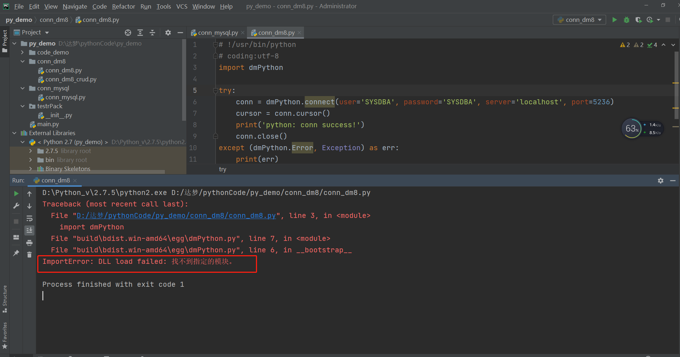Click inspection warnings indicator widget
Viewport: 680px width, 357px height.
tap(638, 45)
